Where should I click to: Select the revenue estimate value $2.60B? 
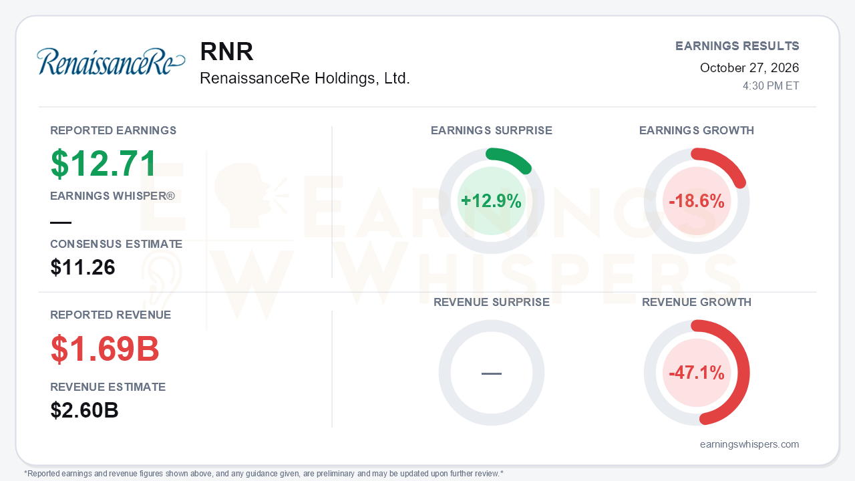coord(85,410)
